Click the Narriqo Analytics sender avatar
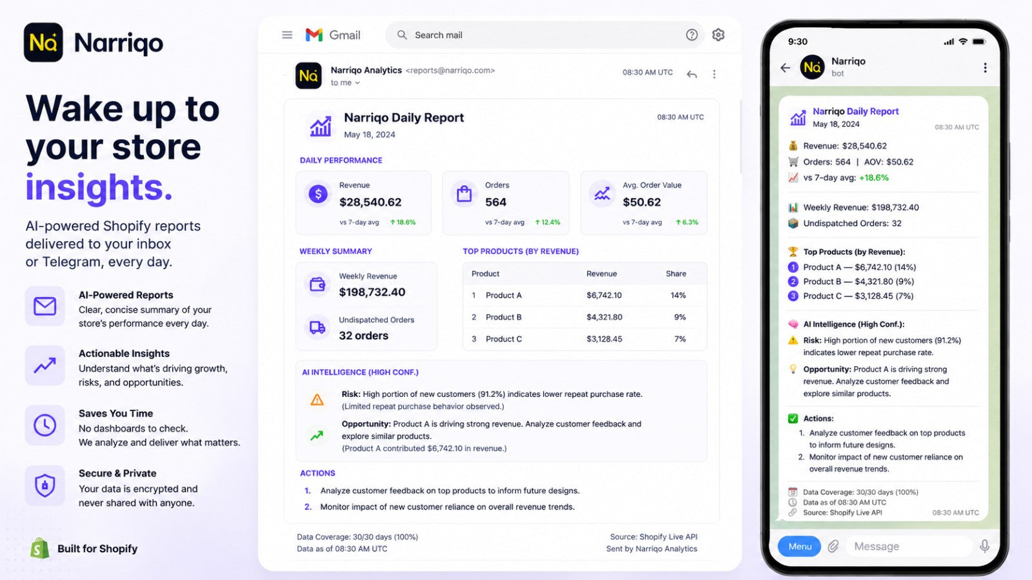Image resolution: width=1032 pixels, height=580 pixels. (x=308, y=75)
